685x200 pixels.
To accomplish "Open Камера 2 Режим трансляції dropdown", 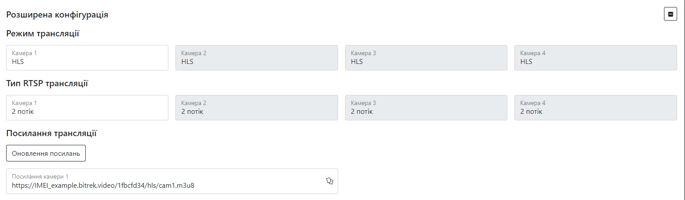I will [x=256, y=58].
